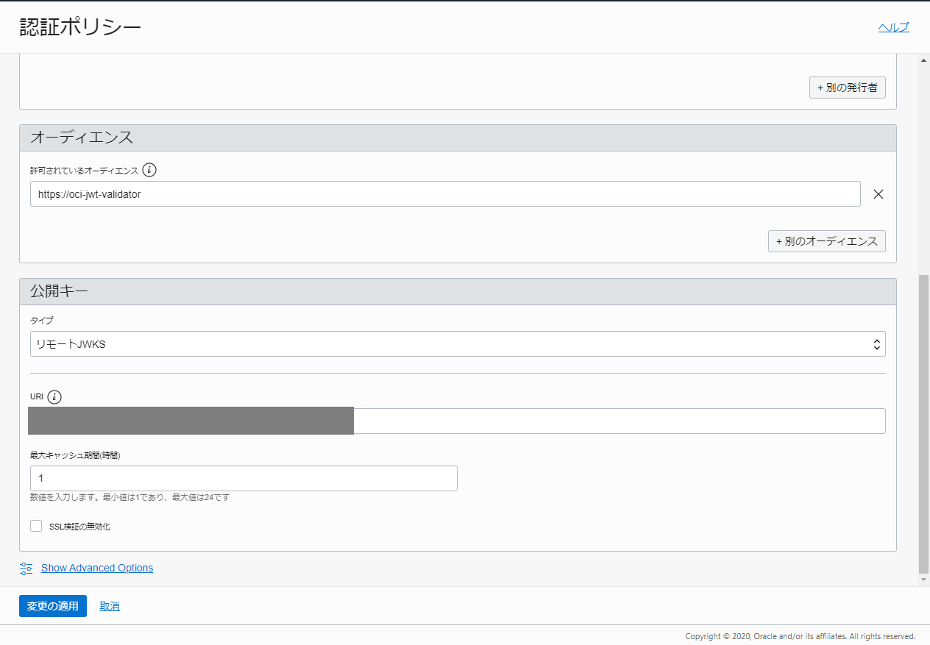Apply changes with 変更の適用 button
This screenshot has width=930, height=645.
[x=53, y=606]
